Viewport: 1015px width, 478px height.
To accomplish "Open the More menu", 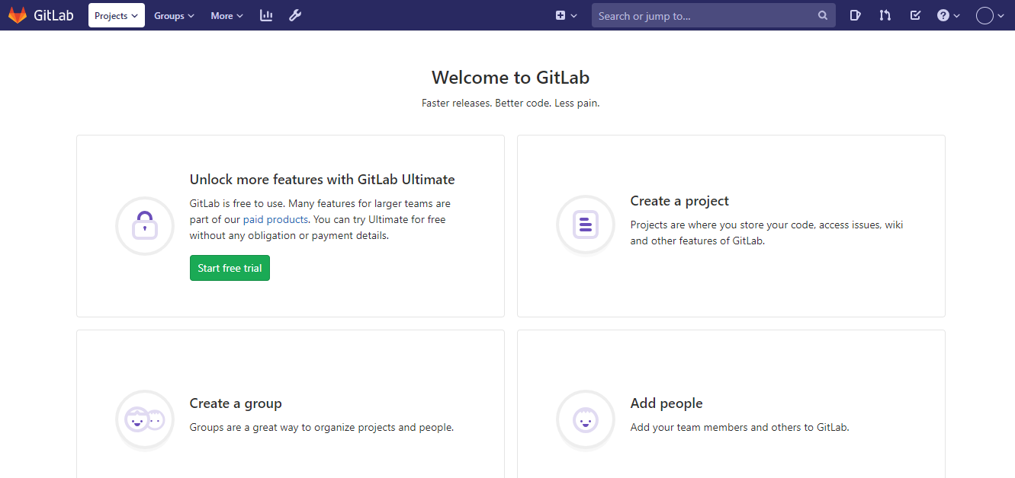I will [227, 15].
